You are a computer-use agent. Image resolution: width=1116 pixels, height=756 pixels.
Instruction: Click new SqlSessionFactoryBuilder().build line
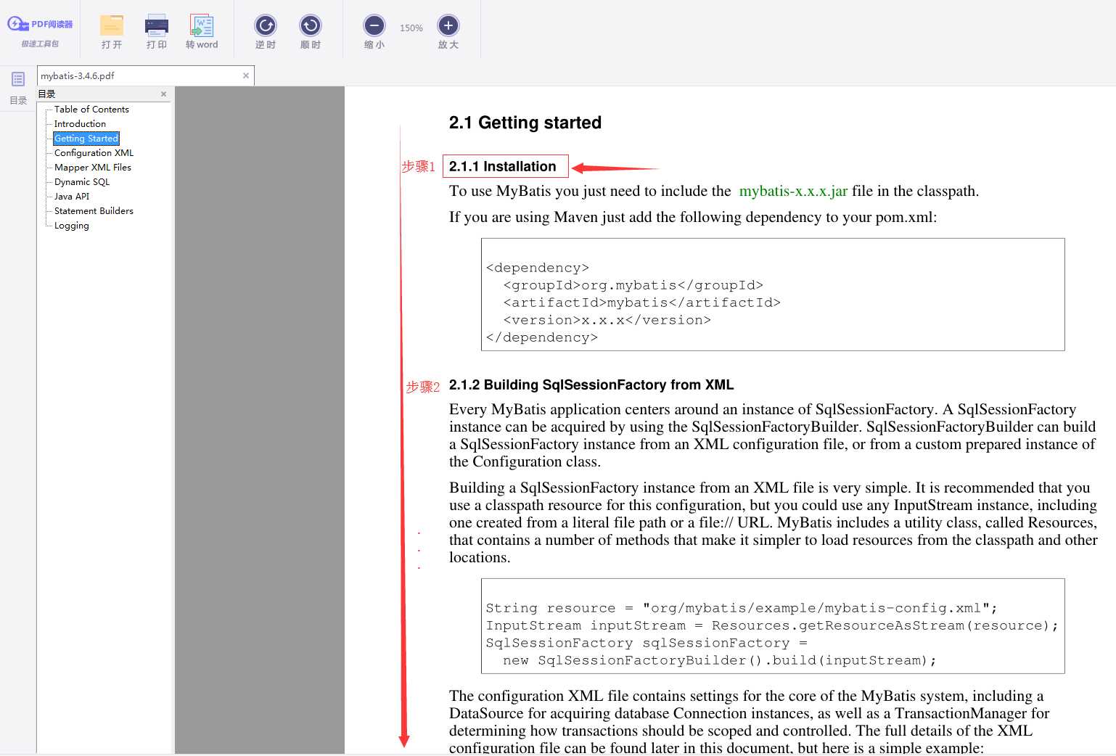point(719,660)
